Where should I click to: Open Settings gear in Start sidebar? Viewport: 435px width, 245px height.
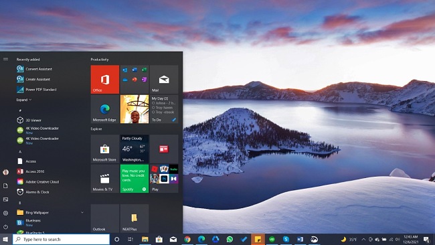5,213
